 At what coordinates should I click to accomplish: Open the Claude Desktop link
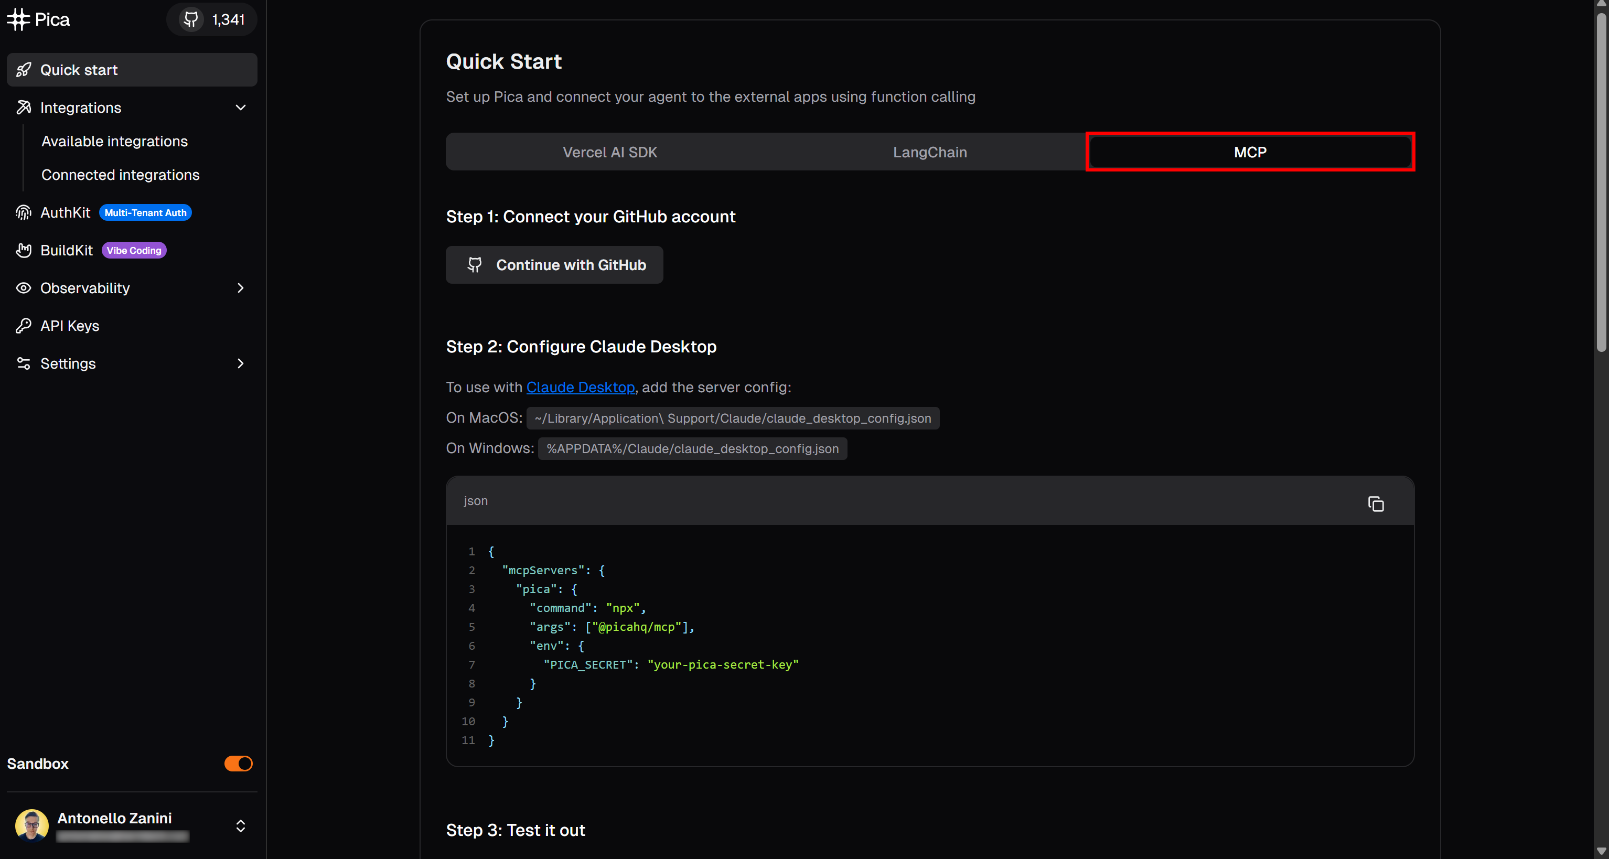(x=580, y=388)
